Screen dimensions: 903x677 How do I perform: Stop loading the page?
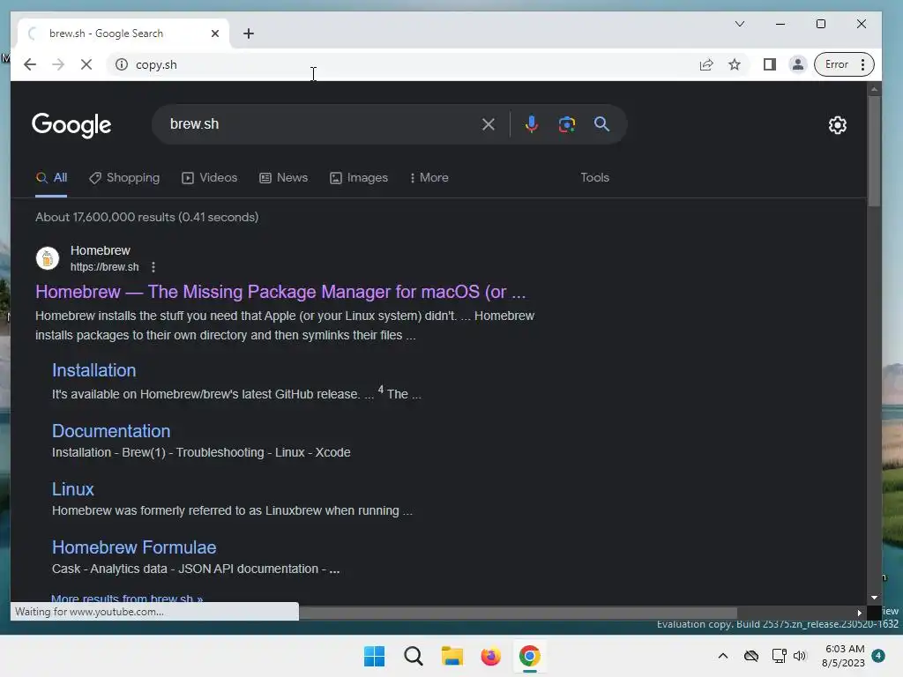coord(86,64)
